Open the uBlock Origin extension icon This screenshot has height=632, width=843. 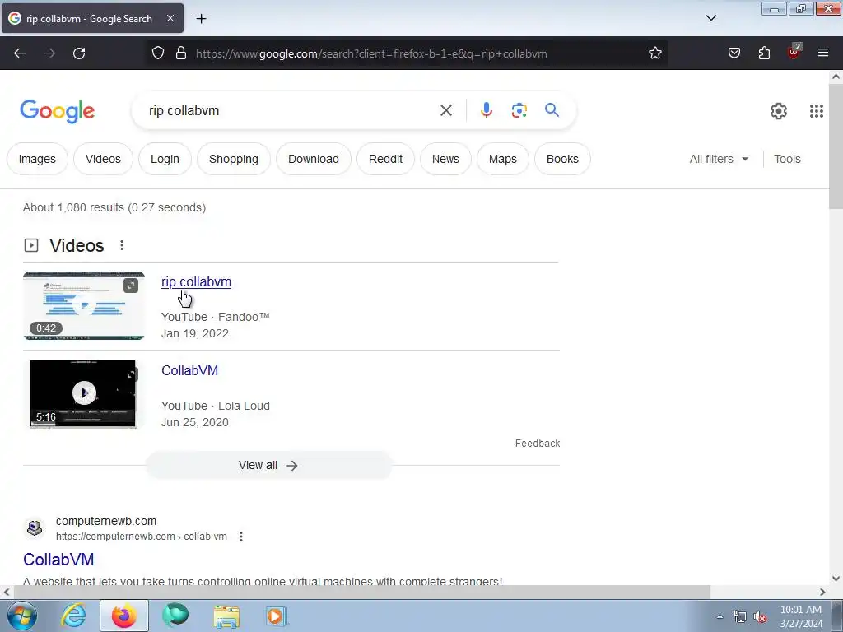coord(794,52)
